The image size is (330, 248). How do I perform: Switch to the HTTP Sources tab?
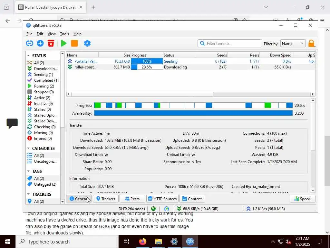point(162,199)
